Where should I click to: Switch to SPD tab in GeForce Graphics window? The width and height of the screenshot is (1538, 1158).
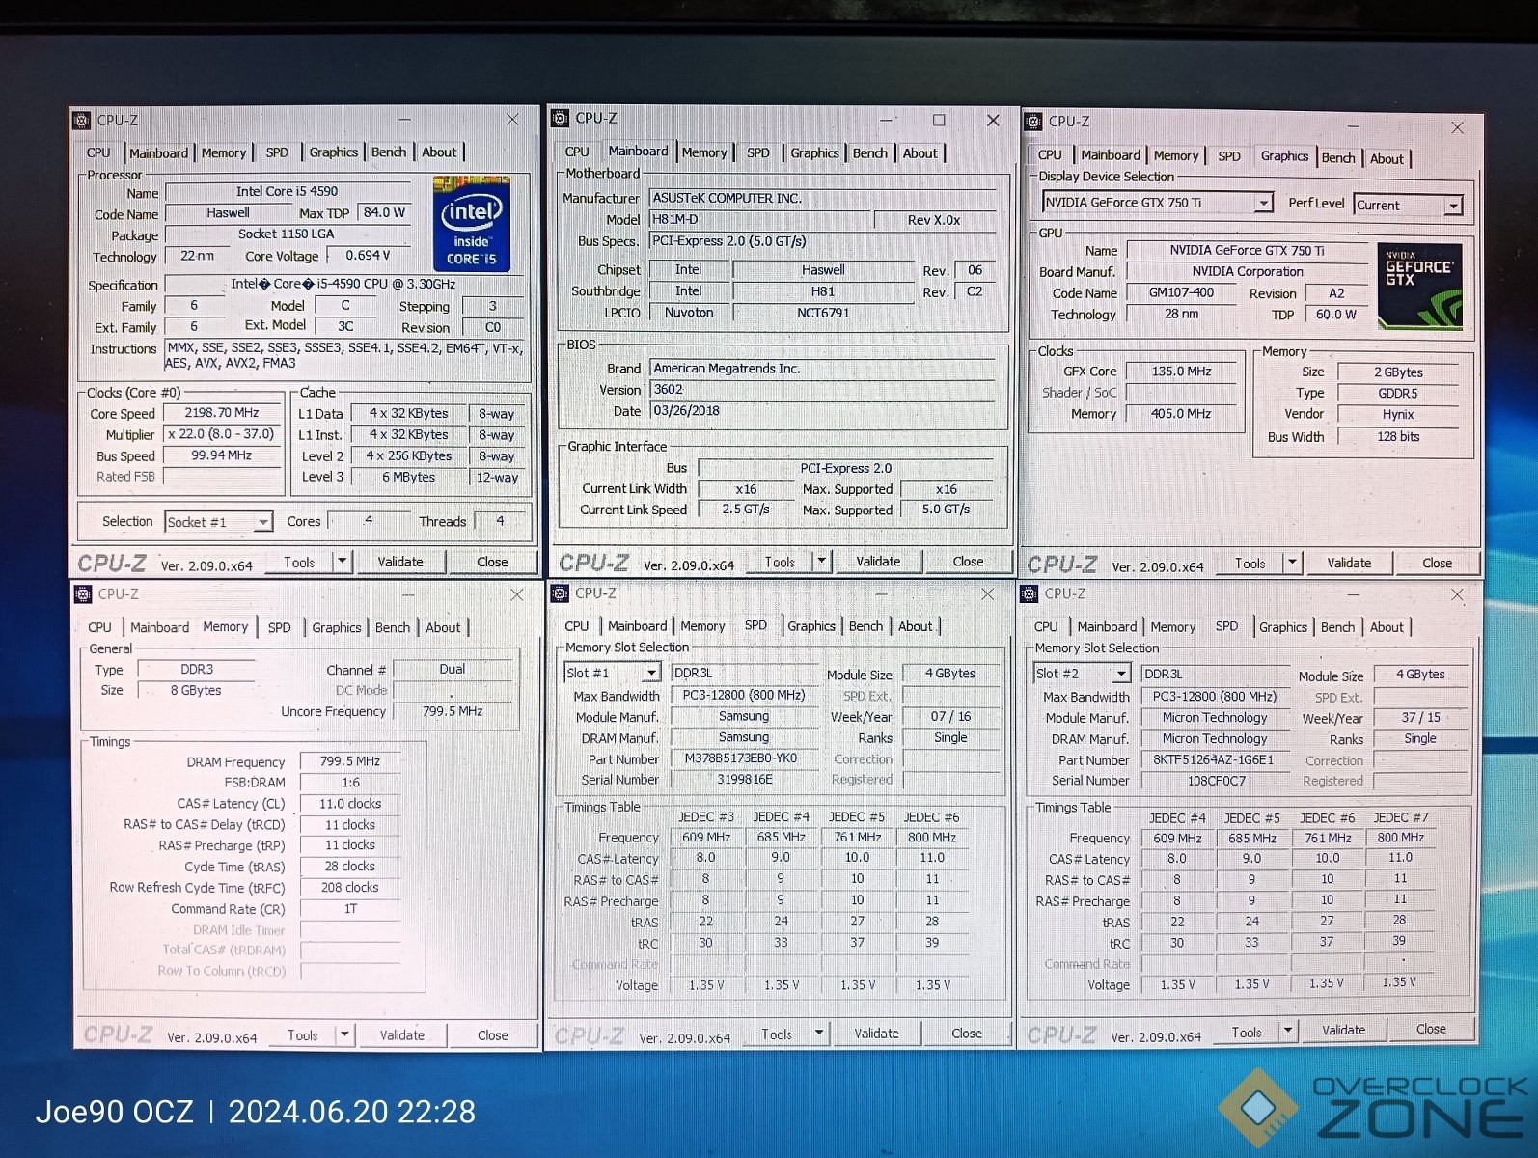point(1229,156)
